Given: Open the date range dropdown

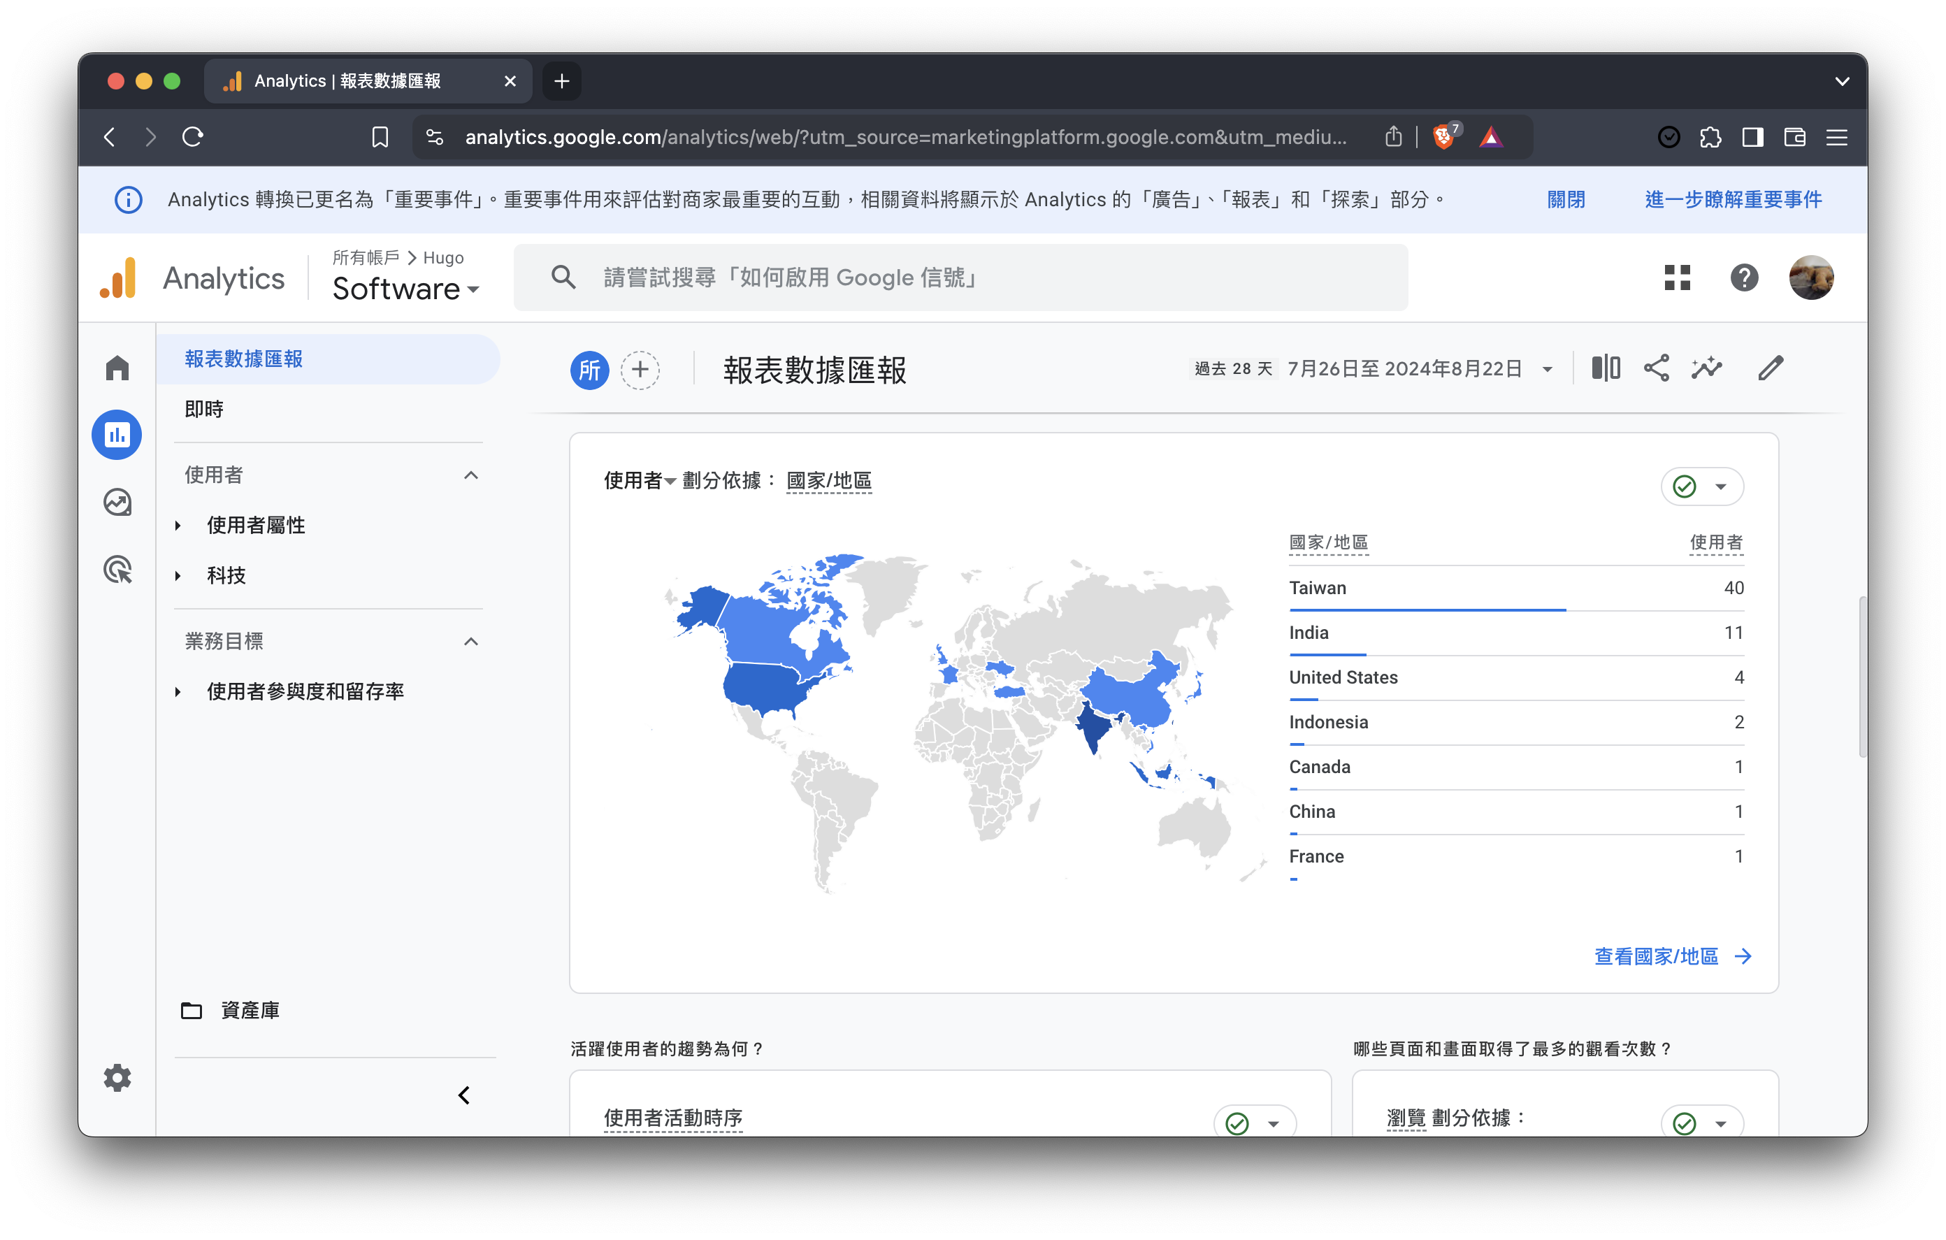Looking at the screenshot, I should point(1547,368).
